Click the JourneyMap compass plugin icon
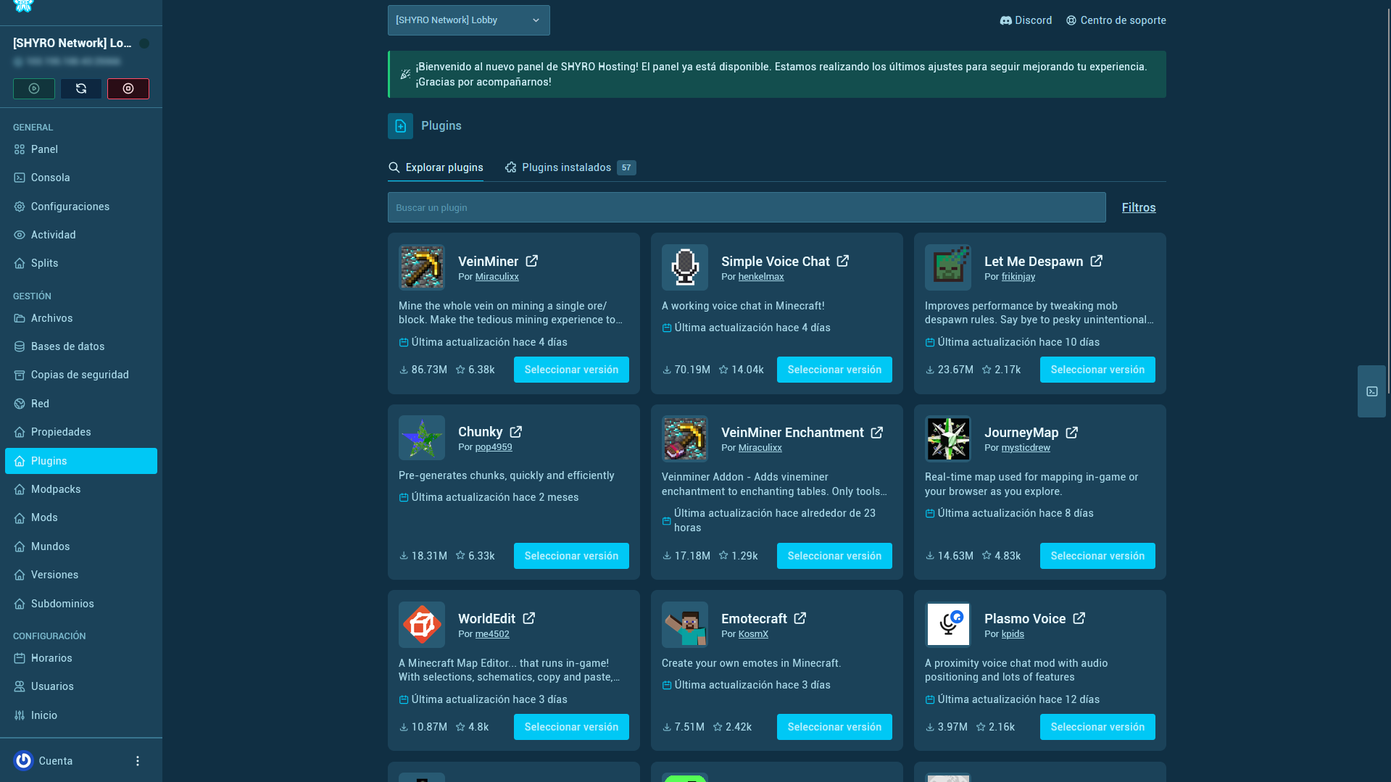This screenshot has height=782, width=1391. click(x=948, y=438)
